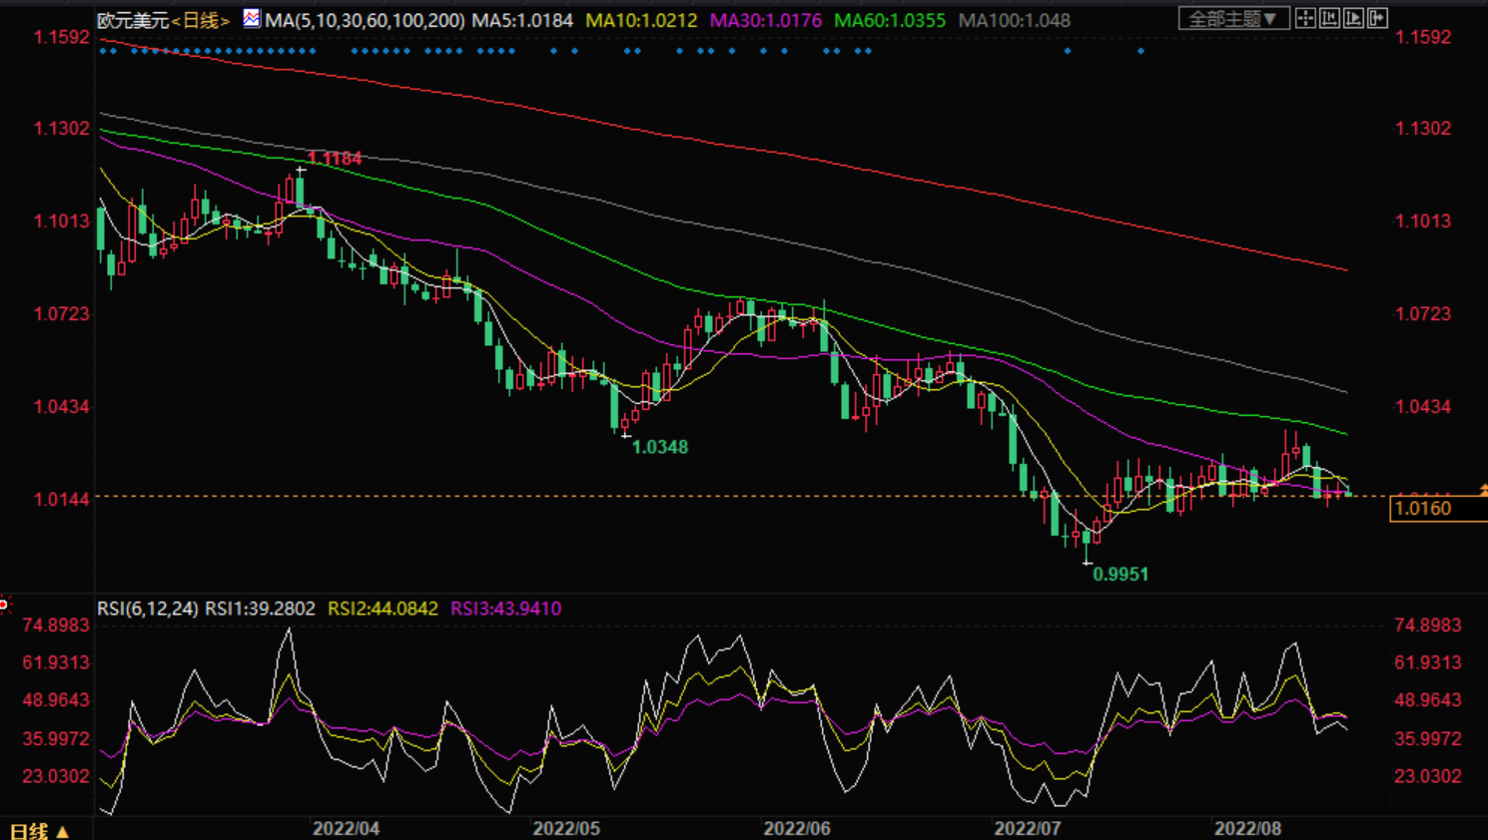Click the left RSI axis 74.8983 label
Screen dimensions: 1488x840
tap(56, 626)
